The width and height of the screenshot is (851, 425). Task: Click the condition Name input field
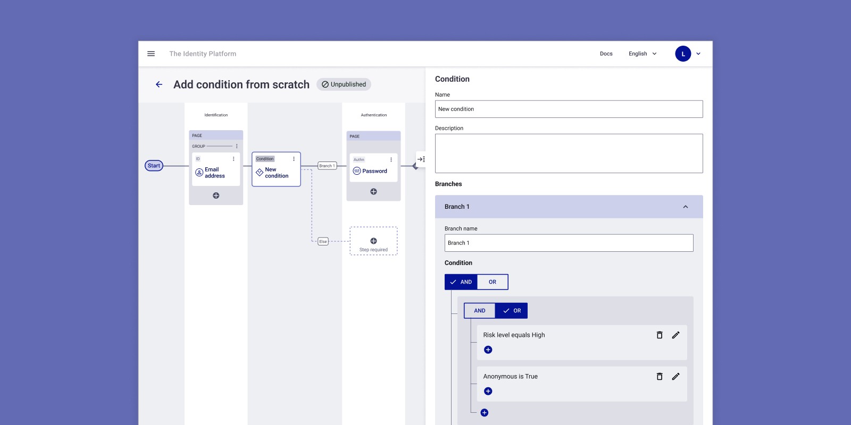tap(569, 109)
